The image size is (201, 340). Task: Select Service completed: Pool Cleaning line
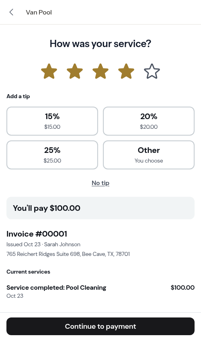pyautogui.click(x=56, y=288)
